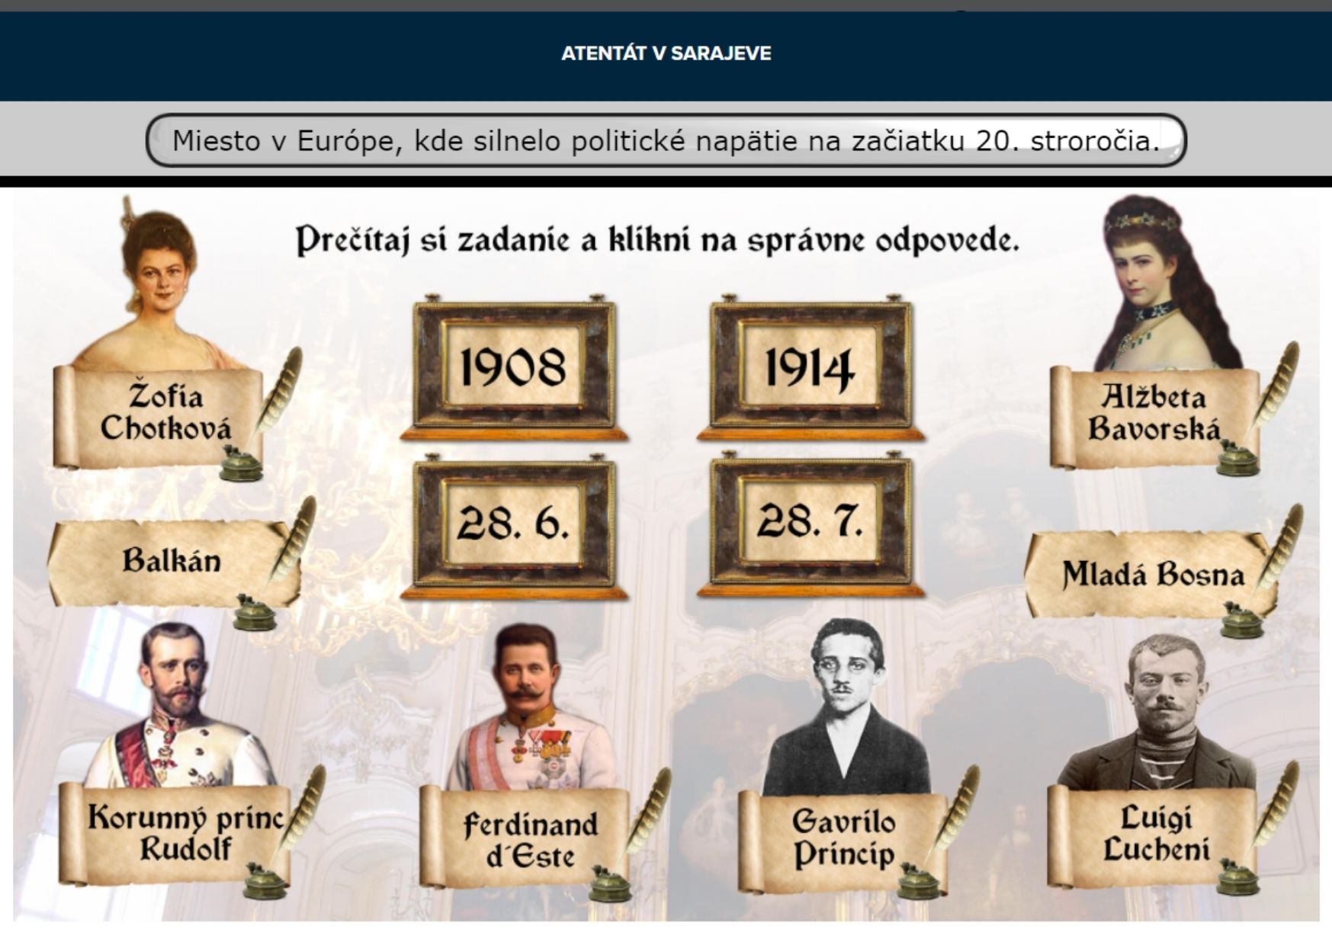Click Gavrilo Princip's photograph
1332x945 pixels.
[846, 707]
